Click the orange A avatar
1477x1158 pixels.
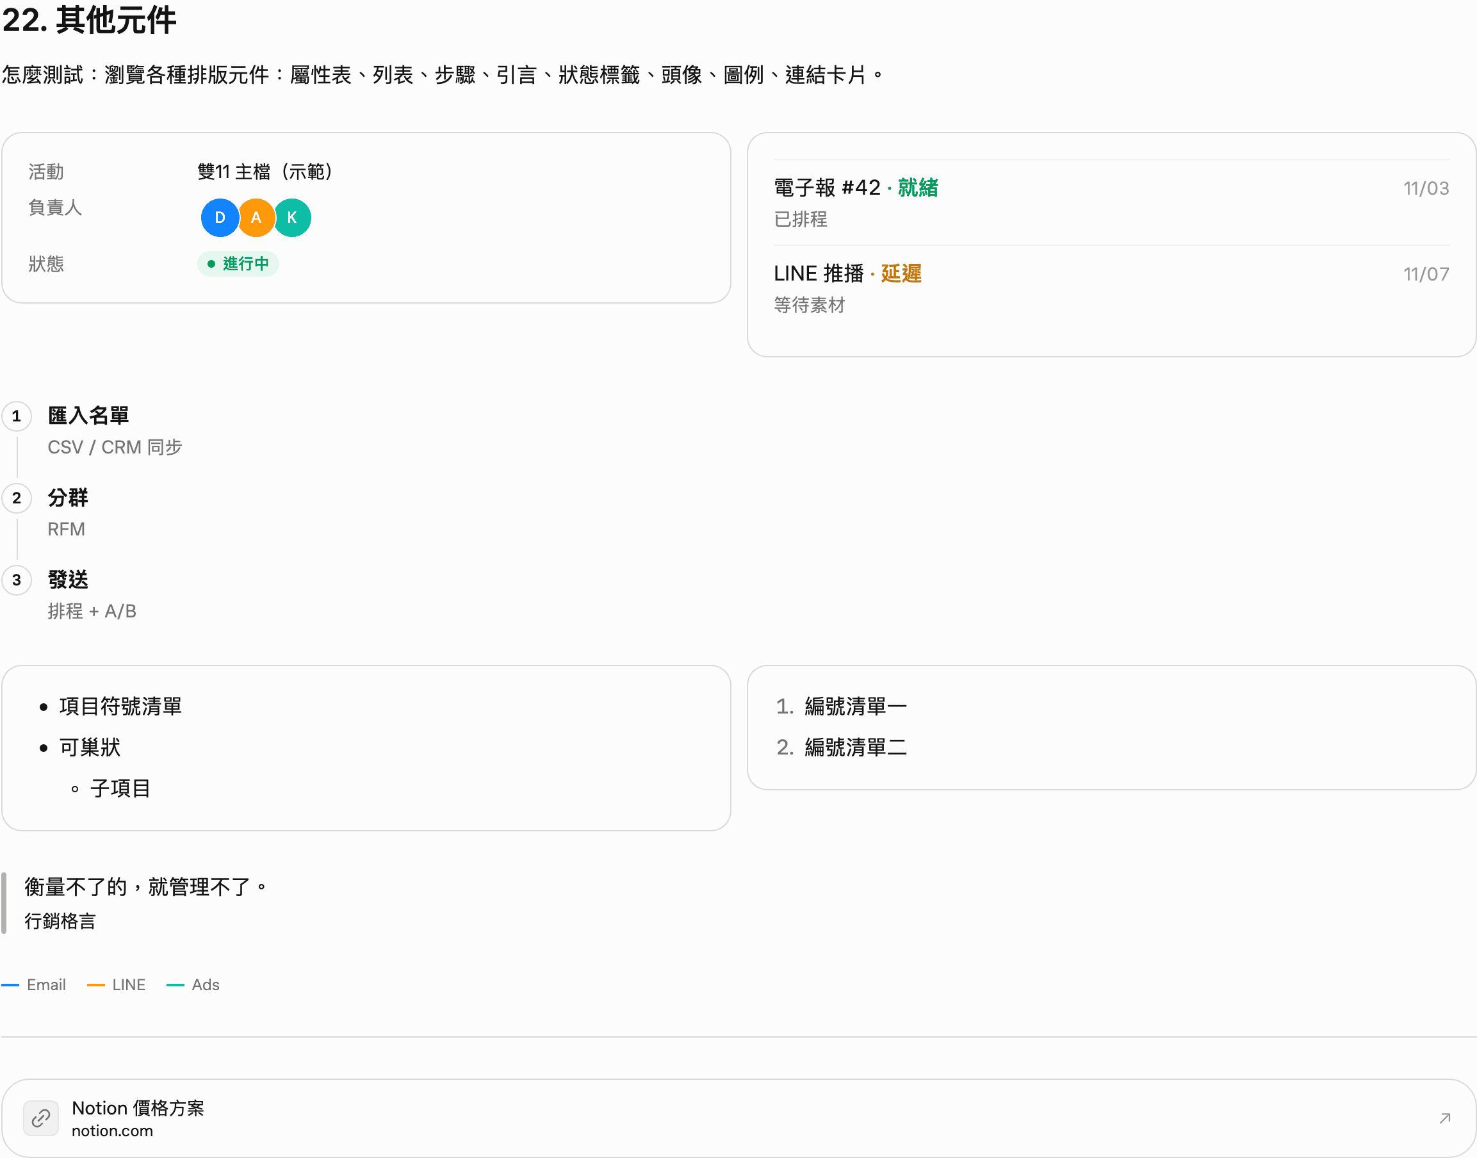point(256,218)
